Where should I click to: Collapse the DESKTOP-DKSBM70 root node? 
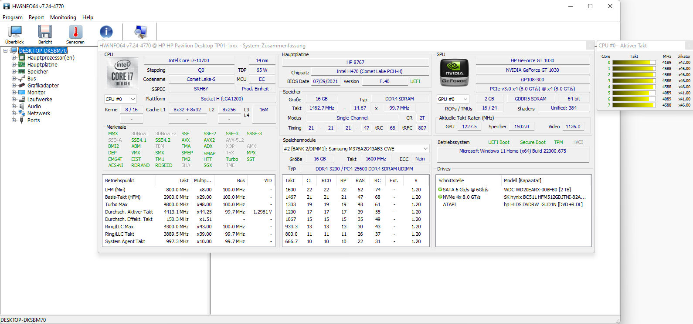coord(6,50)
